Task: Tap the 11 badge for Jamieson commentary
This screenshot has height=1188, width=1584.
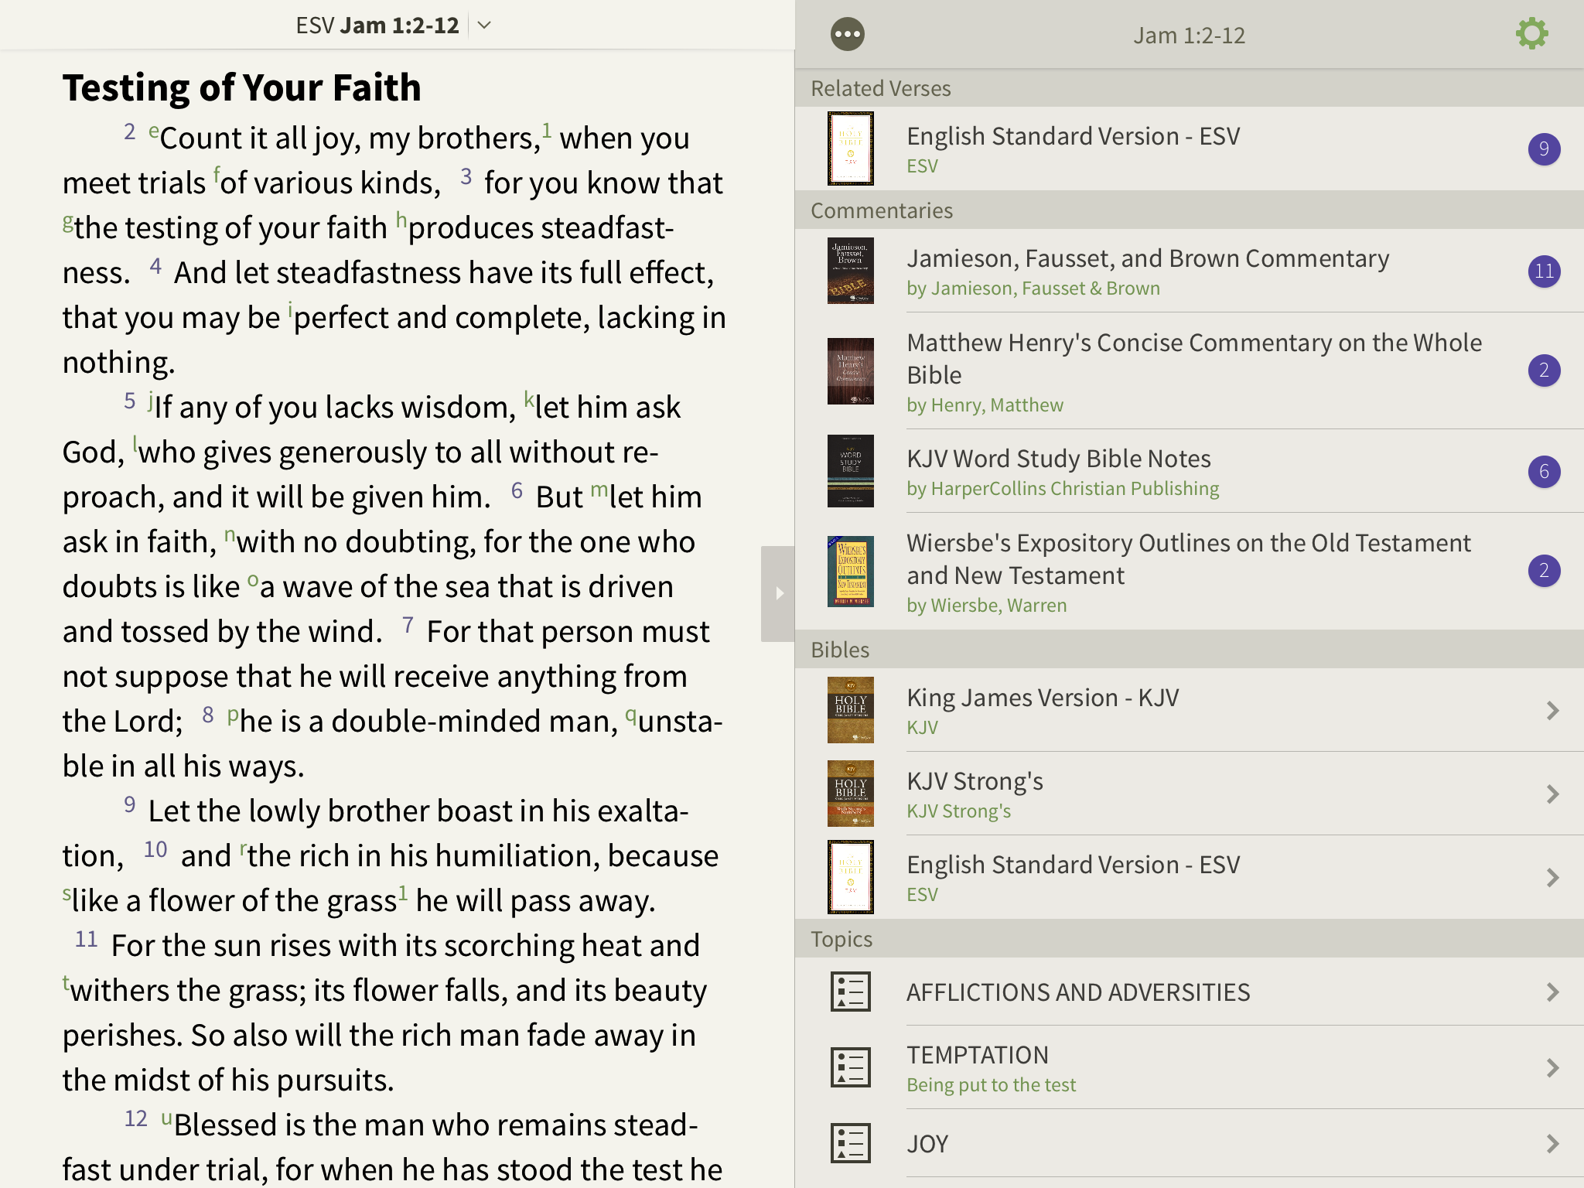Action: tap(1544, 271)
